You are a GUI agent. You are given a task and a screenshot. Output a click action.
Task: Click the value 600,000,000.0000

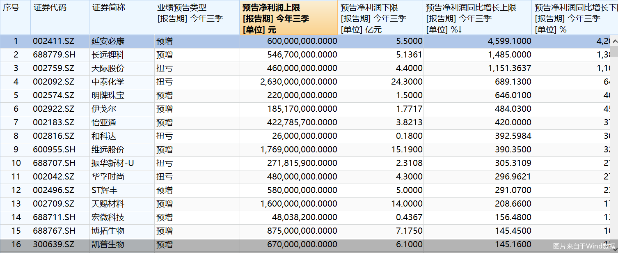point(302,41)
